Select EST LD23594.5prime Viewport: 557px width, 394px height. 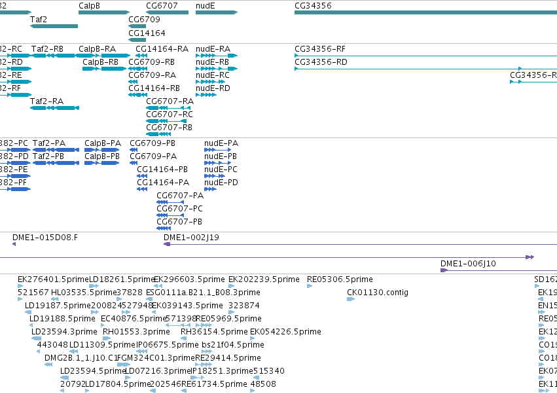tap(93, 371)
